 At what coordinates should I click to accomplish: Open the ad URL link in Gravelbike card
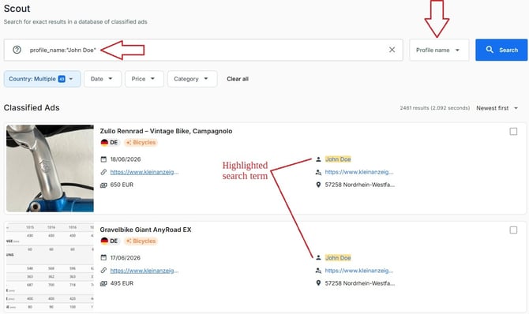tap(144, 271)
